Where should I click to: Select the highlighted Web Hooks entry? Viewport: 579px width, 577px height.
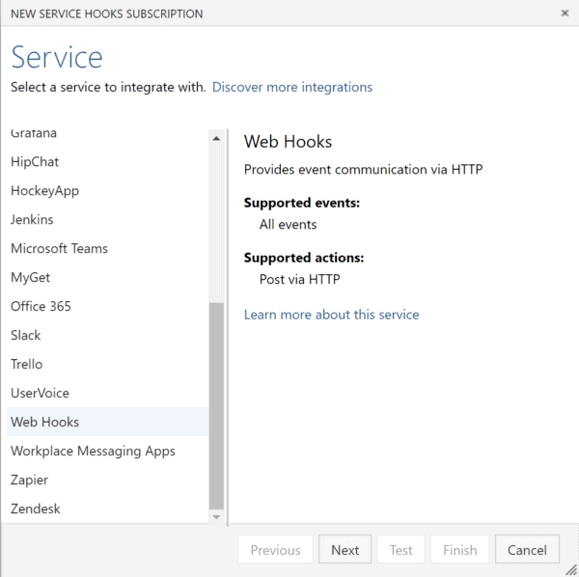click(x=45, y=422)
